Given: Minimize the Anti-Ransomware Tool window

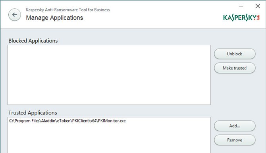Looking at the screenshot, I should pyautogui.click(x=241, y=6).
